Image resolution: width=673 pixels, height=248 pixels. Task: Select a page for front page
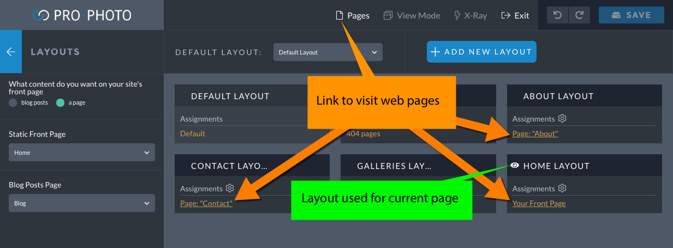(x=61, y=102)
